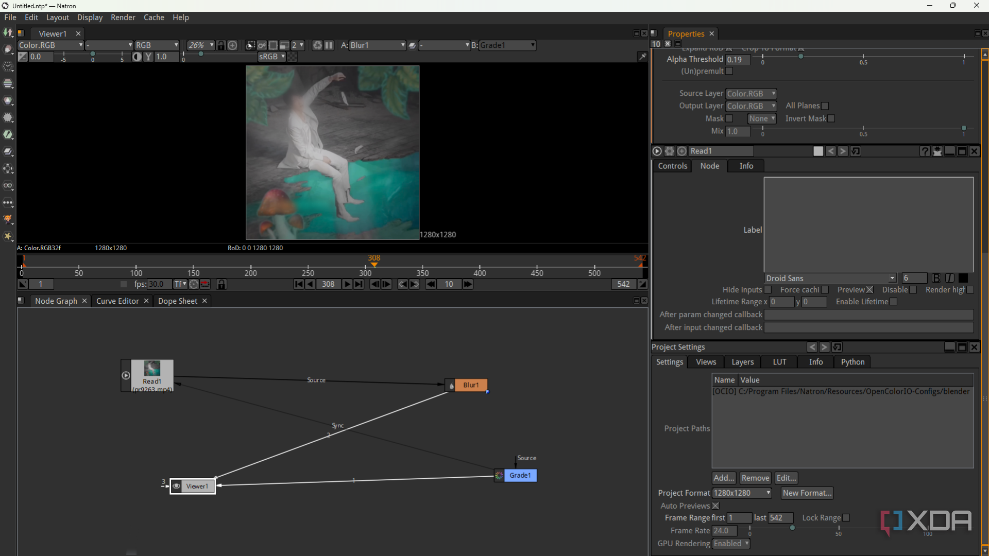This screenshot has width=989, height=556.
Task: Open the Output Layer dropdown
Action: pyautogui.click(x=751, y=106)
